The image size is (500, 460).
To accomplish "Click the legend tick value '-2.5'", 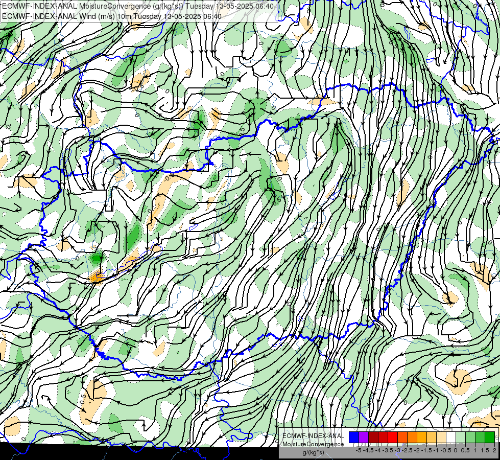I will pyautogui.click(x=408, y=450).
